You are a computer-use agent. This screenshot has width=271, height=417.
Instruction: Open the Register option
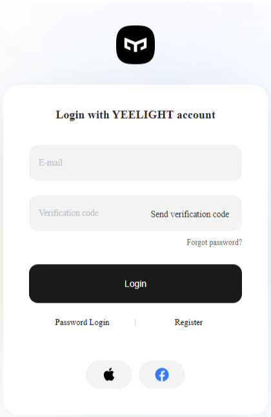(188, 322)
